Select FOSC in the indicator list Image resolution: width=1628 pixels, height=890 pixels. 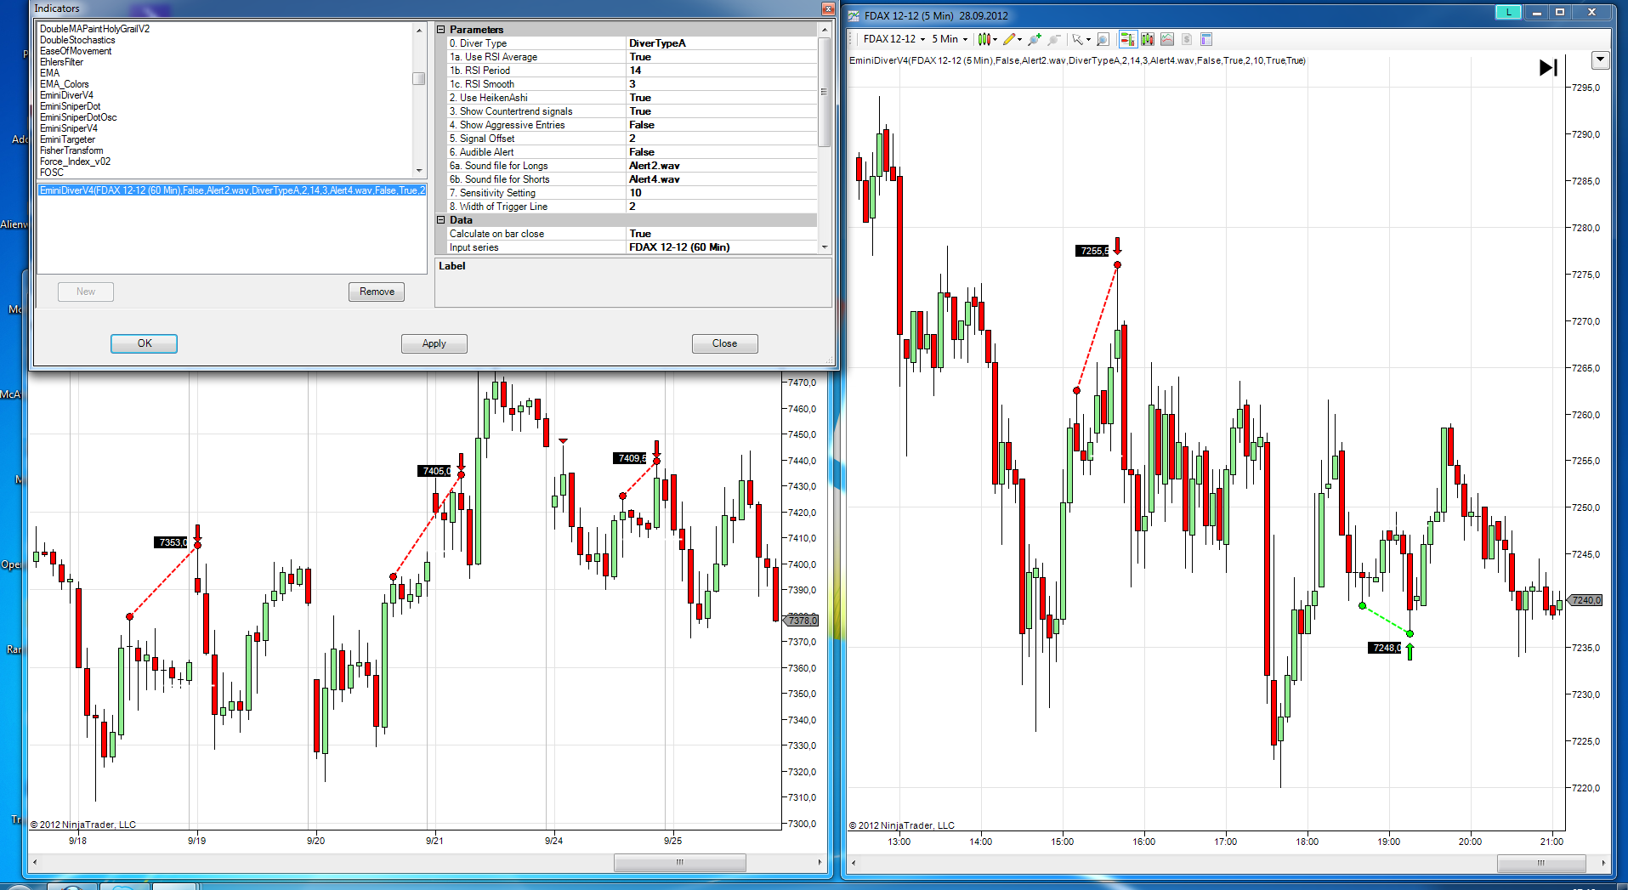coord(52,173)
